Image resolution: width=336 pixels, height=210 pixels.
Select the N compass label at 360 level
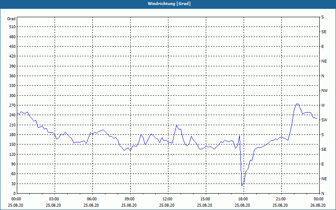[x=323, y=76]
